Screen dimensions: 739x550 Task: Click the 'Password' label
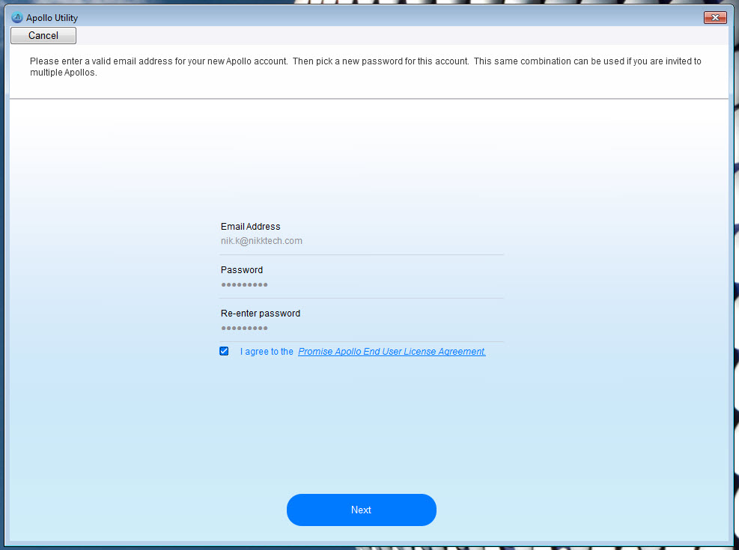[242, 270]
